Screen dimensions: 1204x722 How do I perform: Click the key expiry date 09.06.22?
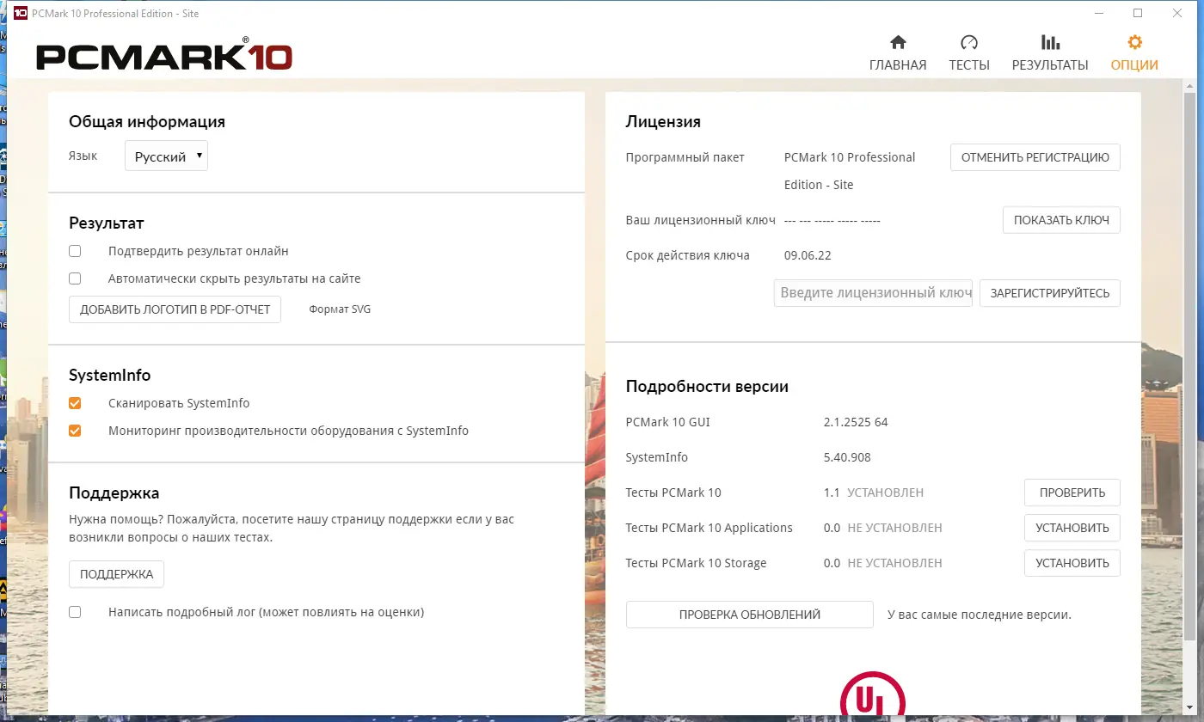coord(808,255)
